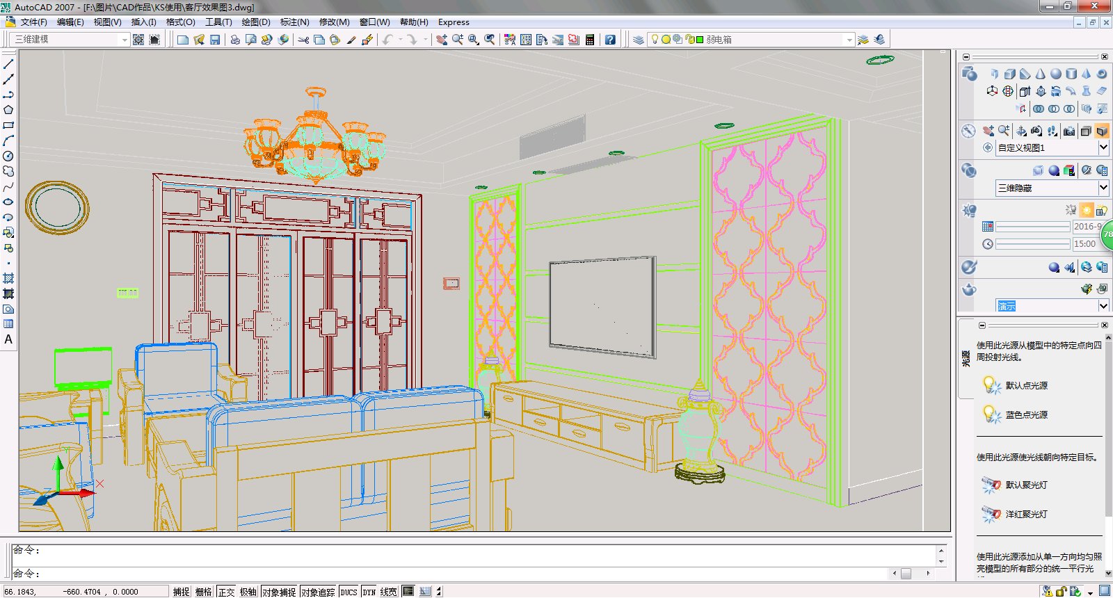Select the Polygon draw tool
The image size is (1113, 598).
8,110
